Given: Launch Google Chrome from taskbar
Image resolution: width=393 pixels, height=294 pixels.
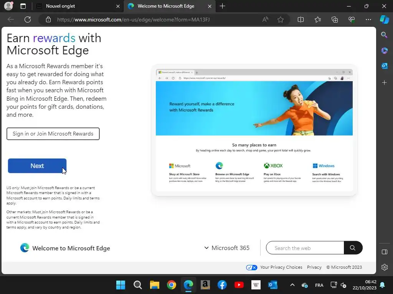Looking at the screenshot, I should (172, 285).
